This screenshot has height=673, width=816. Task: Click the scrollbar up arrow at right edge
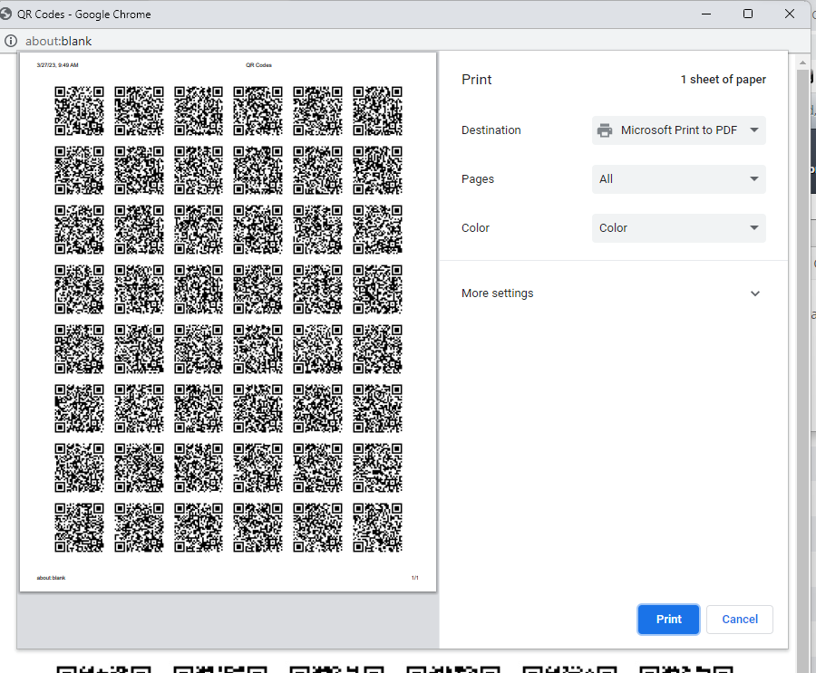[x=802, y=62]
